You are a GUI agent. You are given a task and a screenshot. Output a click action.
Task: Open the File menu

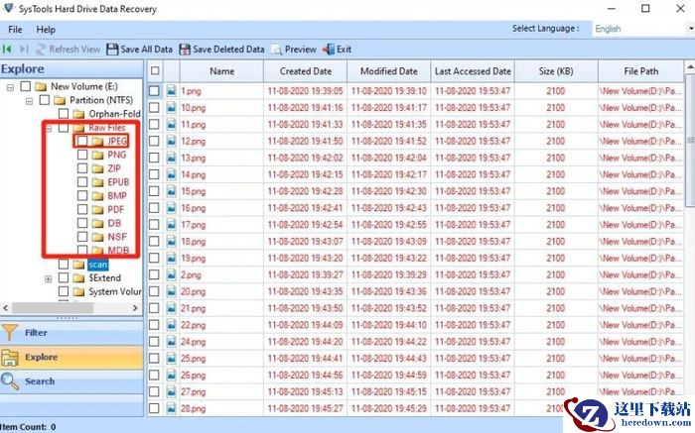(15, 30)
